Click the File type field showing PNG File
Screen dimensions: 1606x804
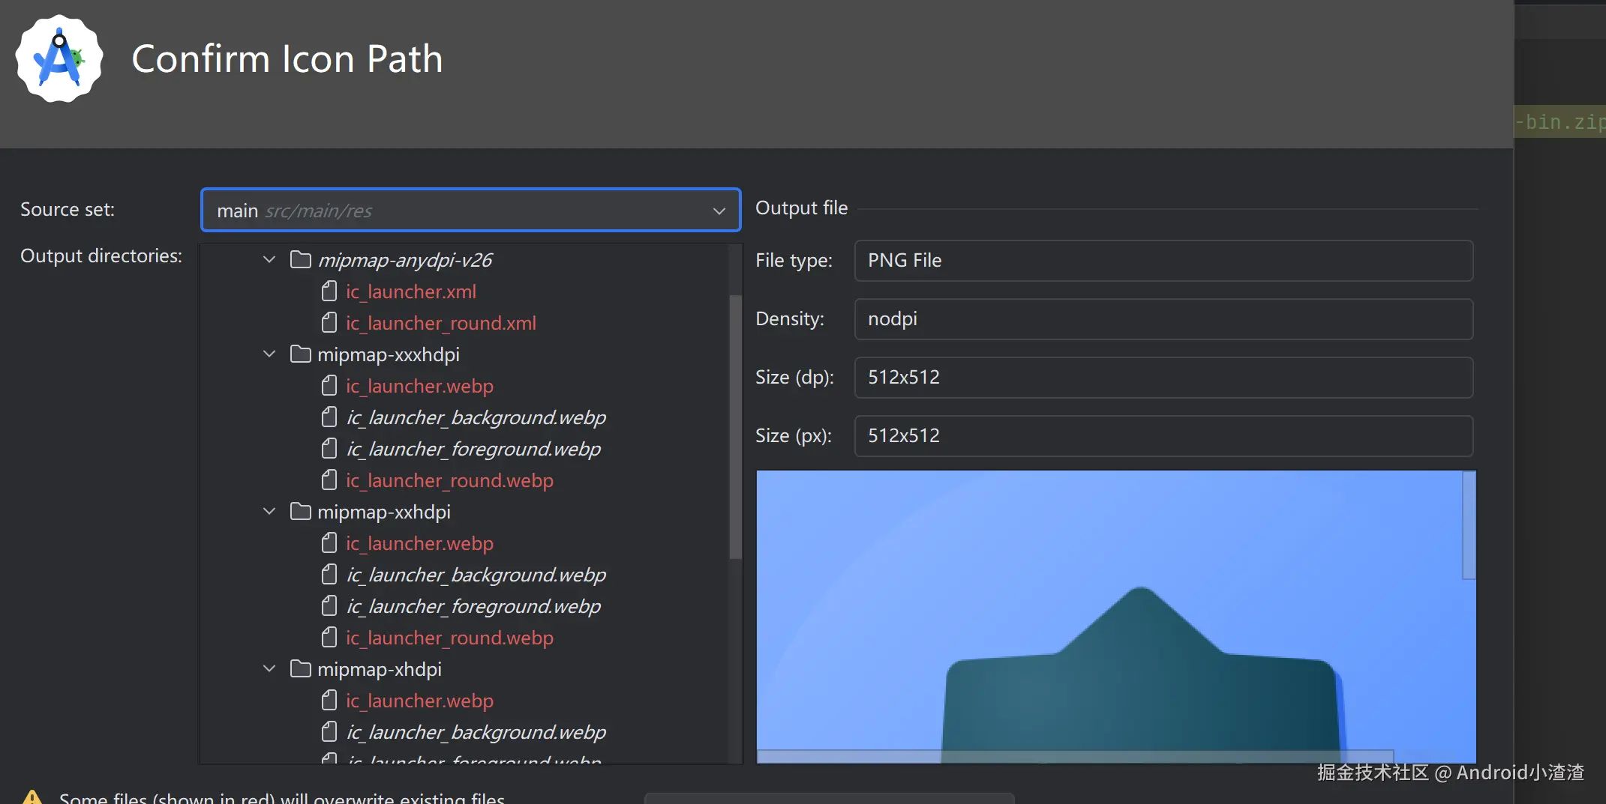1163,260
